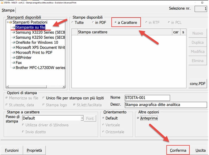The height and width of the screenshot is (155, 209).
Task: Enable 'Unico file per stampa con più limiti'
Action: click(44, 98)
